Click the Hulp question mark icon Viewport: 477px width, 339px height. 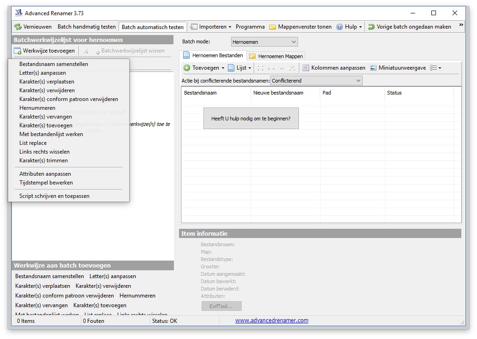[x=340, y=27]
